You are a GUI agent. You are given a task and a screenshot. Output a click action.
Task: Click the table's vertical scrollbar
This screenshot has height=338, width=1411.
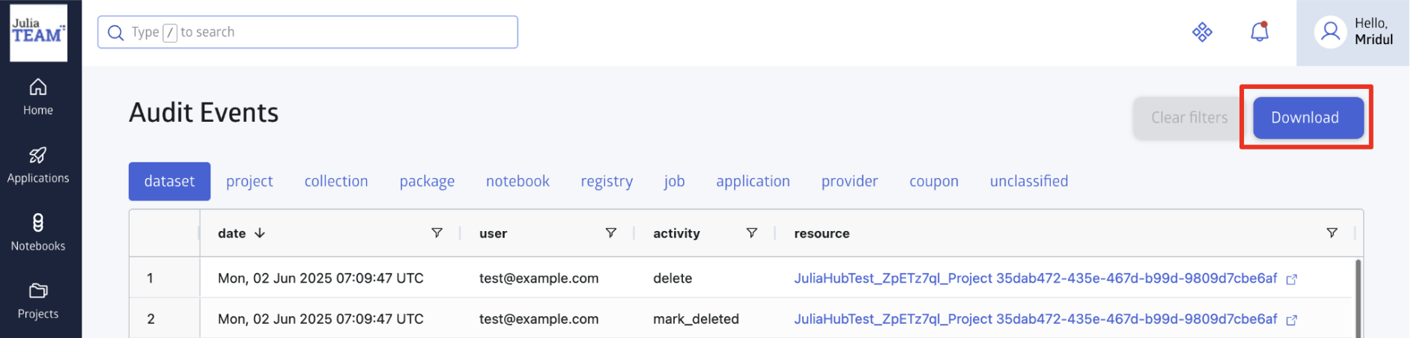point(1358,299)
